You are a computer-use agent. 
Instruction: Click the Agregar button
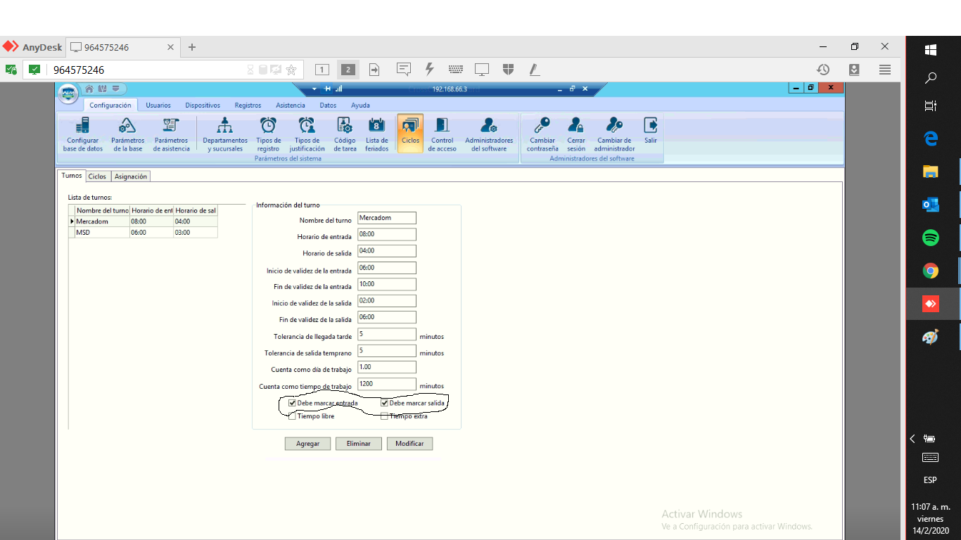[x=307, y=444]
